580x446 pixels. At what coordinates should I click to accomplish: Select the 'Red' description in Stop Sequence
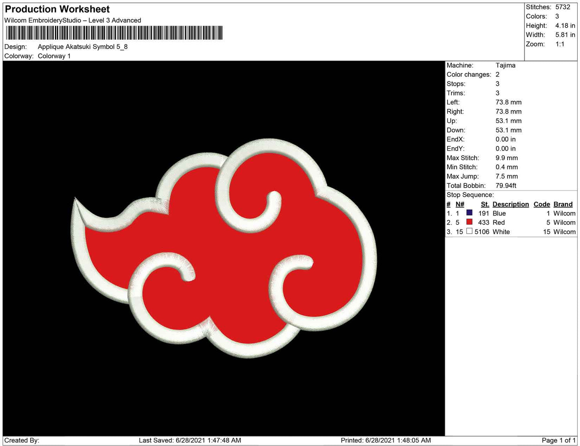coord(499,223)
